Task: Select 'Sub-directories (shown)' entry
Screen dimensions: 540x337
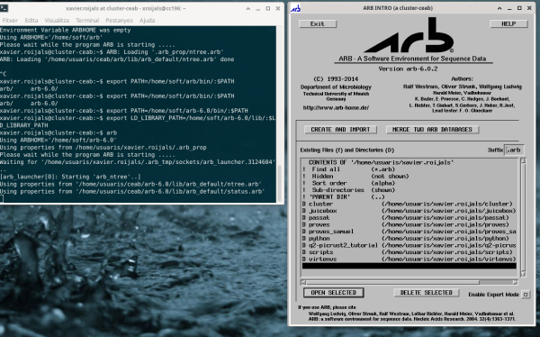Action: pos(409,190)
